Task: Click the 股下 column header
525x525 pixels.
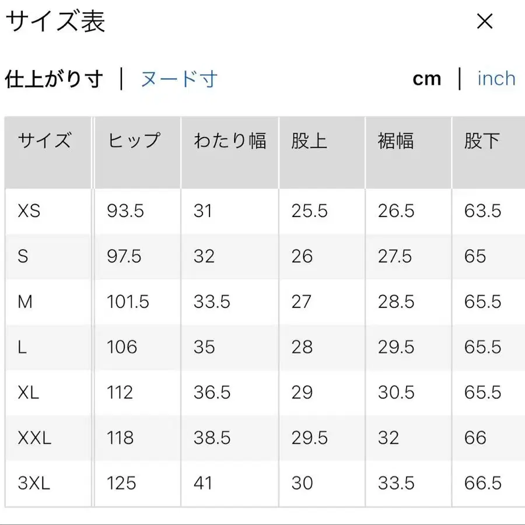Action: 485,140
